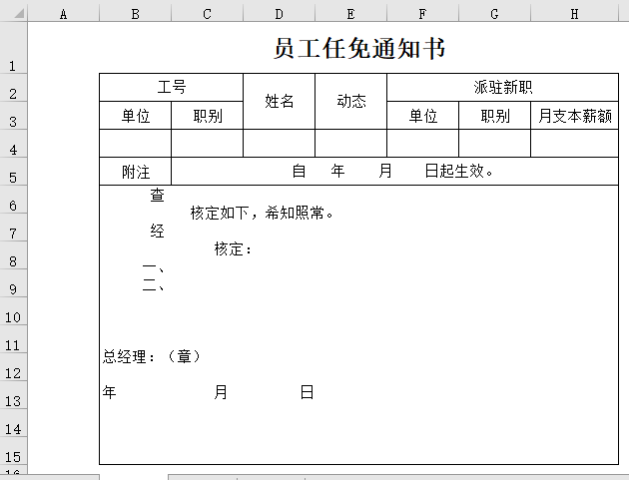629x480 pixels.
Task: Select column D header
Action: pos(279,13)
